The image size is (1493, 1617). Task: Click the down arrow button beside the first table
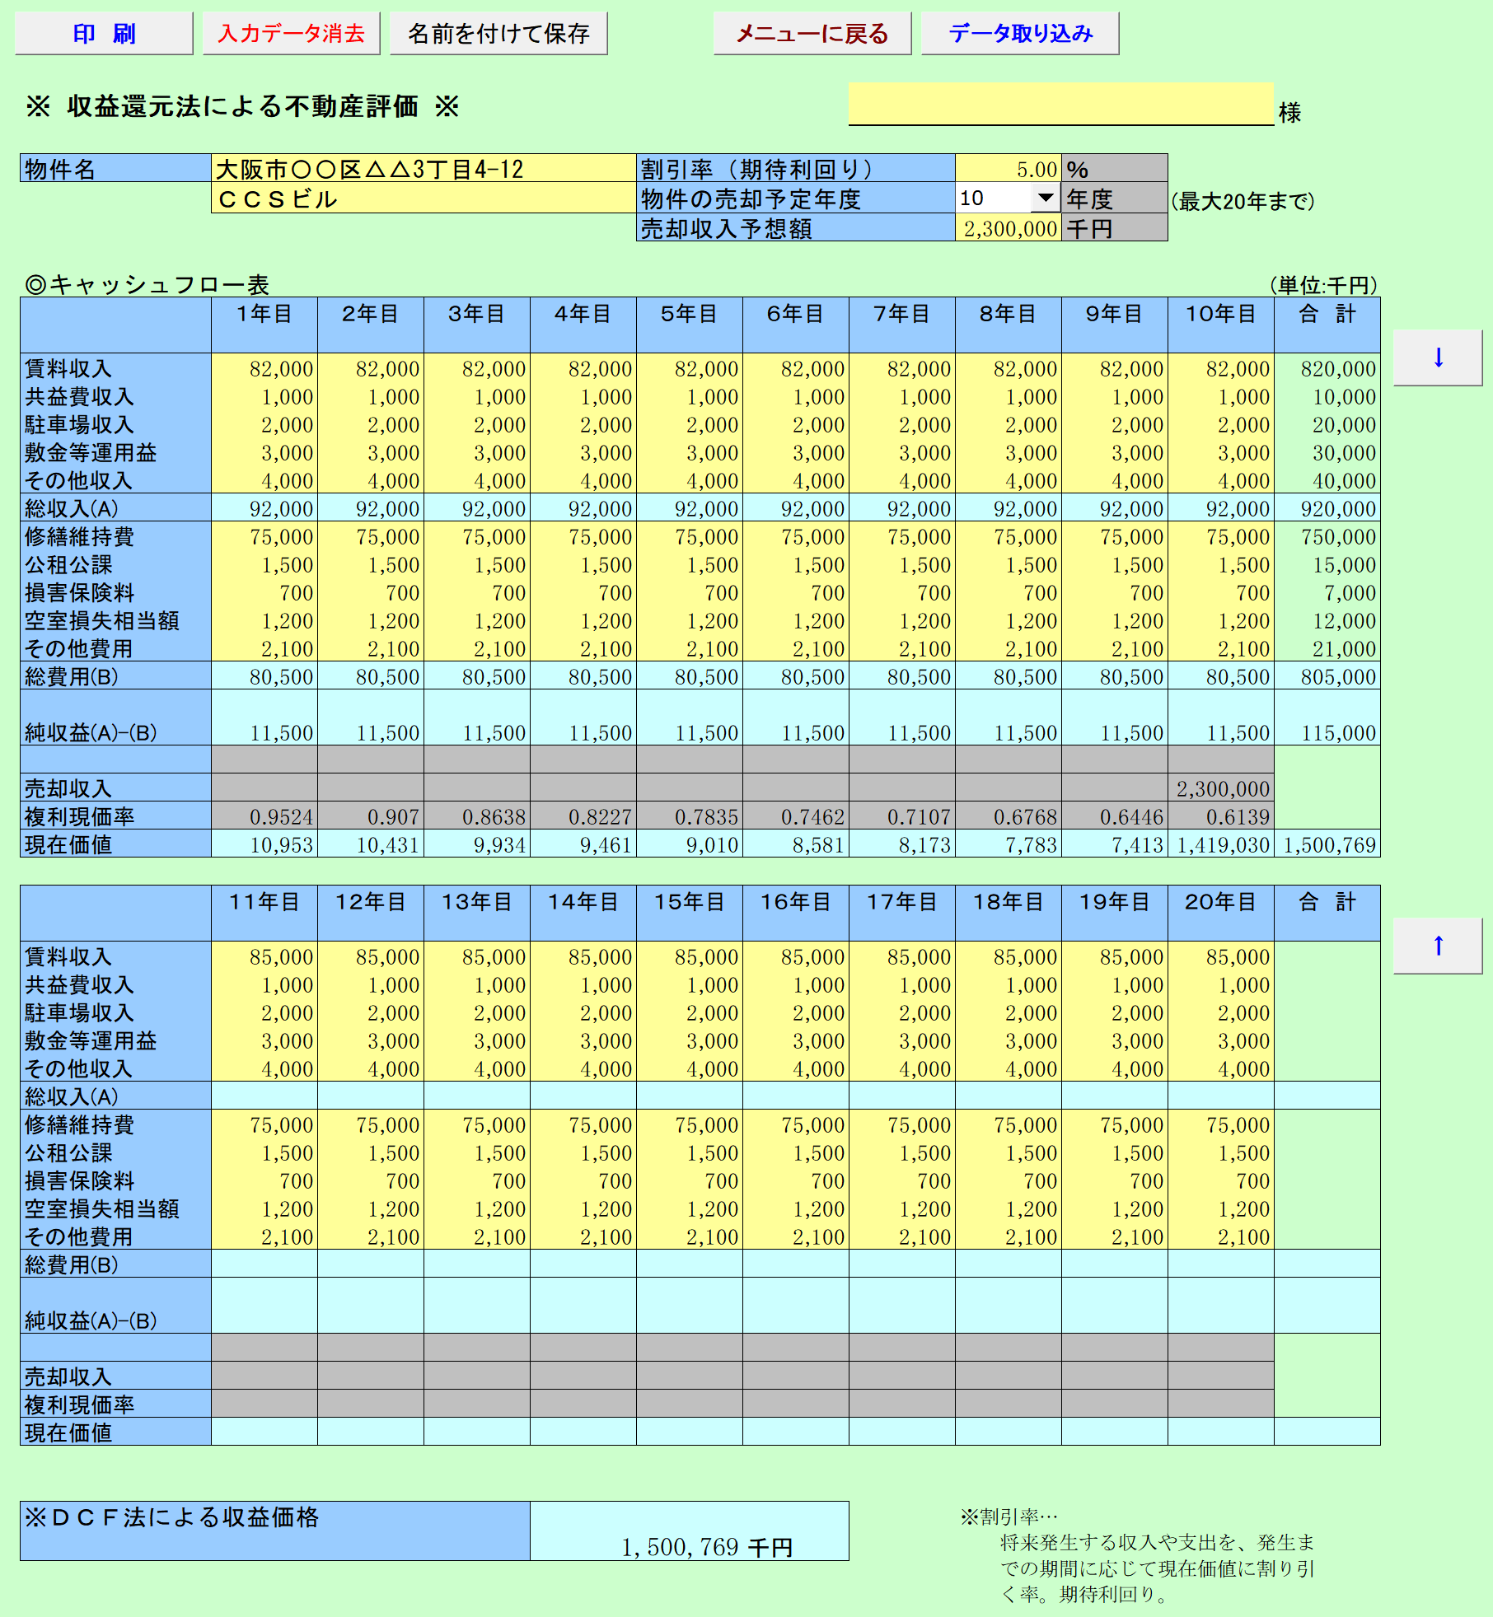(1438, 358)
